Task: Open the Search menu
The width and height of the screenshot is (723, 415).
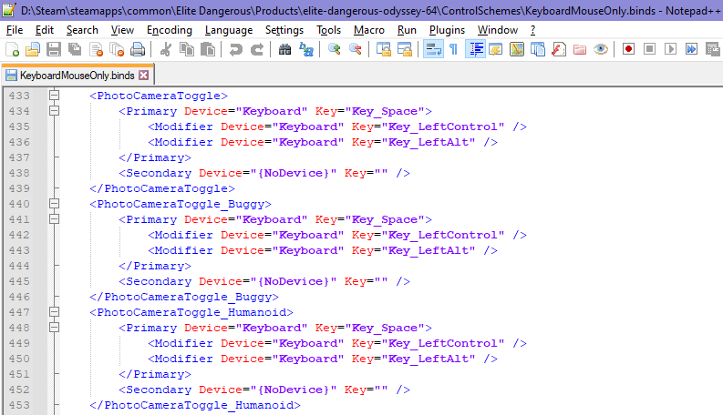Action: point(82,30)
